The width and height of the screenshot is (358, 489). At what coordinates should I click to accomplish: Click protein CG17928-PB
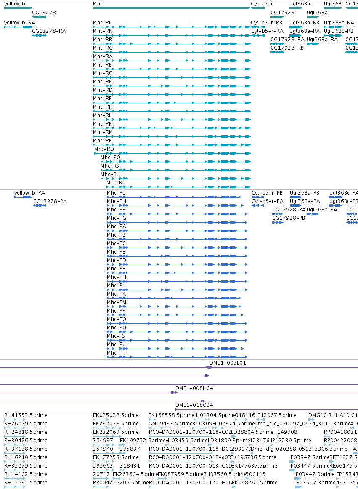pos(289,218)
